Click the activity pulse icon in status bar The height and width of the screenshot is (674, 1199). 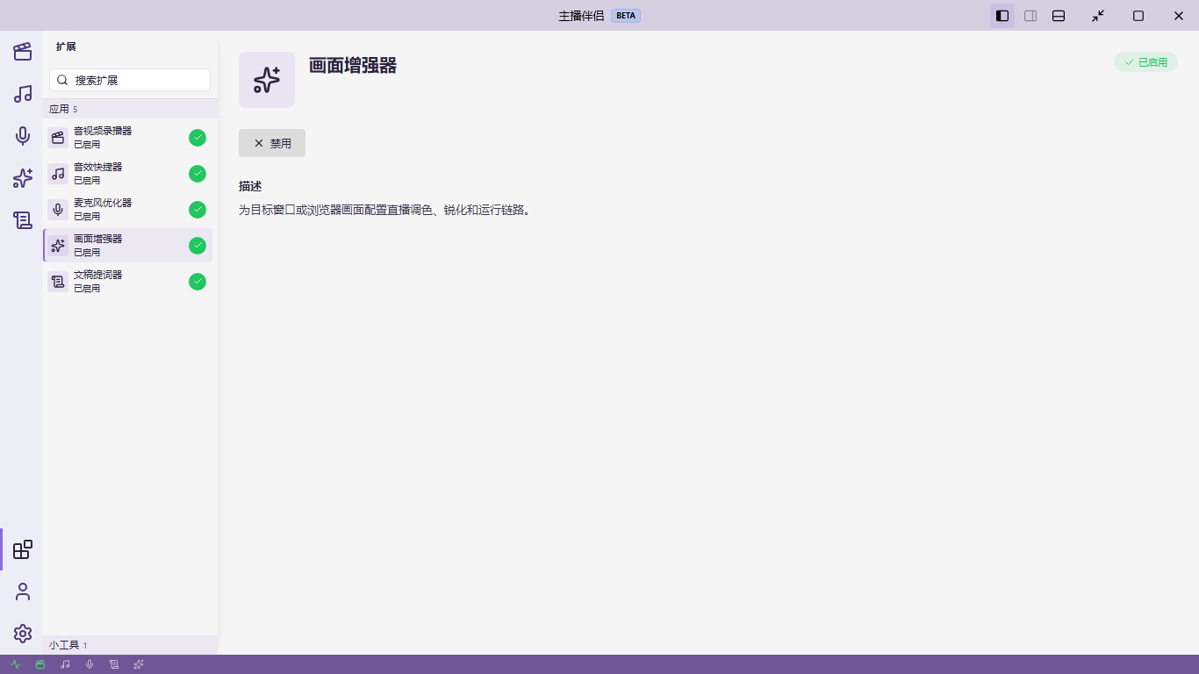click(x=16, y=664)
